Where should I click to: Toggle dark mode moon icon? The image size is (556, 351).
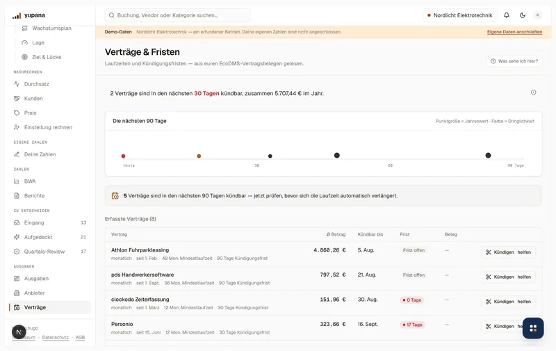[x=523, y=15]
